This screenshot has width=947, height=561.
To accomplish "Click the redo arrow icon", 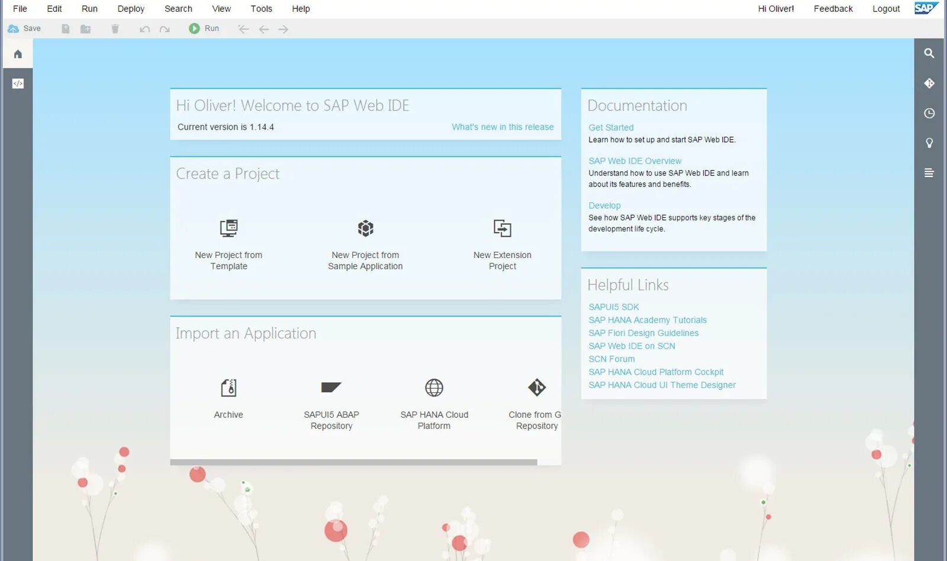I will pos(165,29).
